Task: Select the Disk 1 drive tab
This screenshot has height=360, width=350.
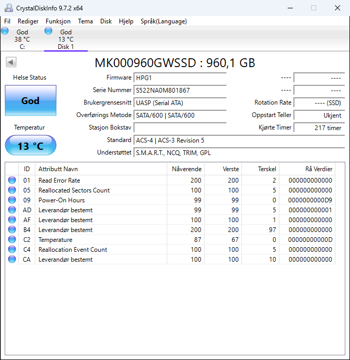Action: pyautogui.click(x=66, y=39)
